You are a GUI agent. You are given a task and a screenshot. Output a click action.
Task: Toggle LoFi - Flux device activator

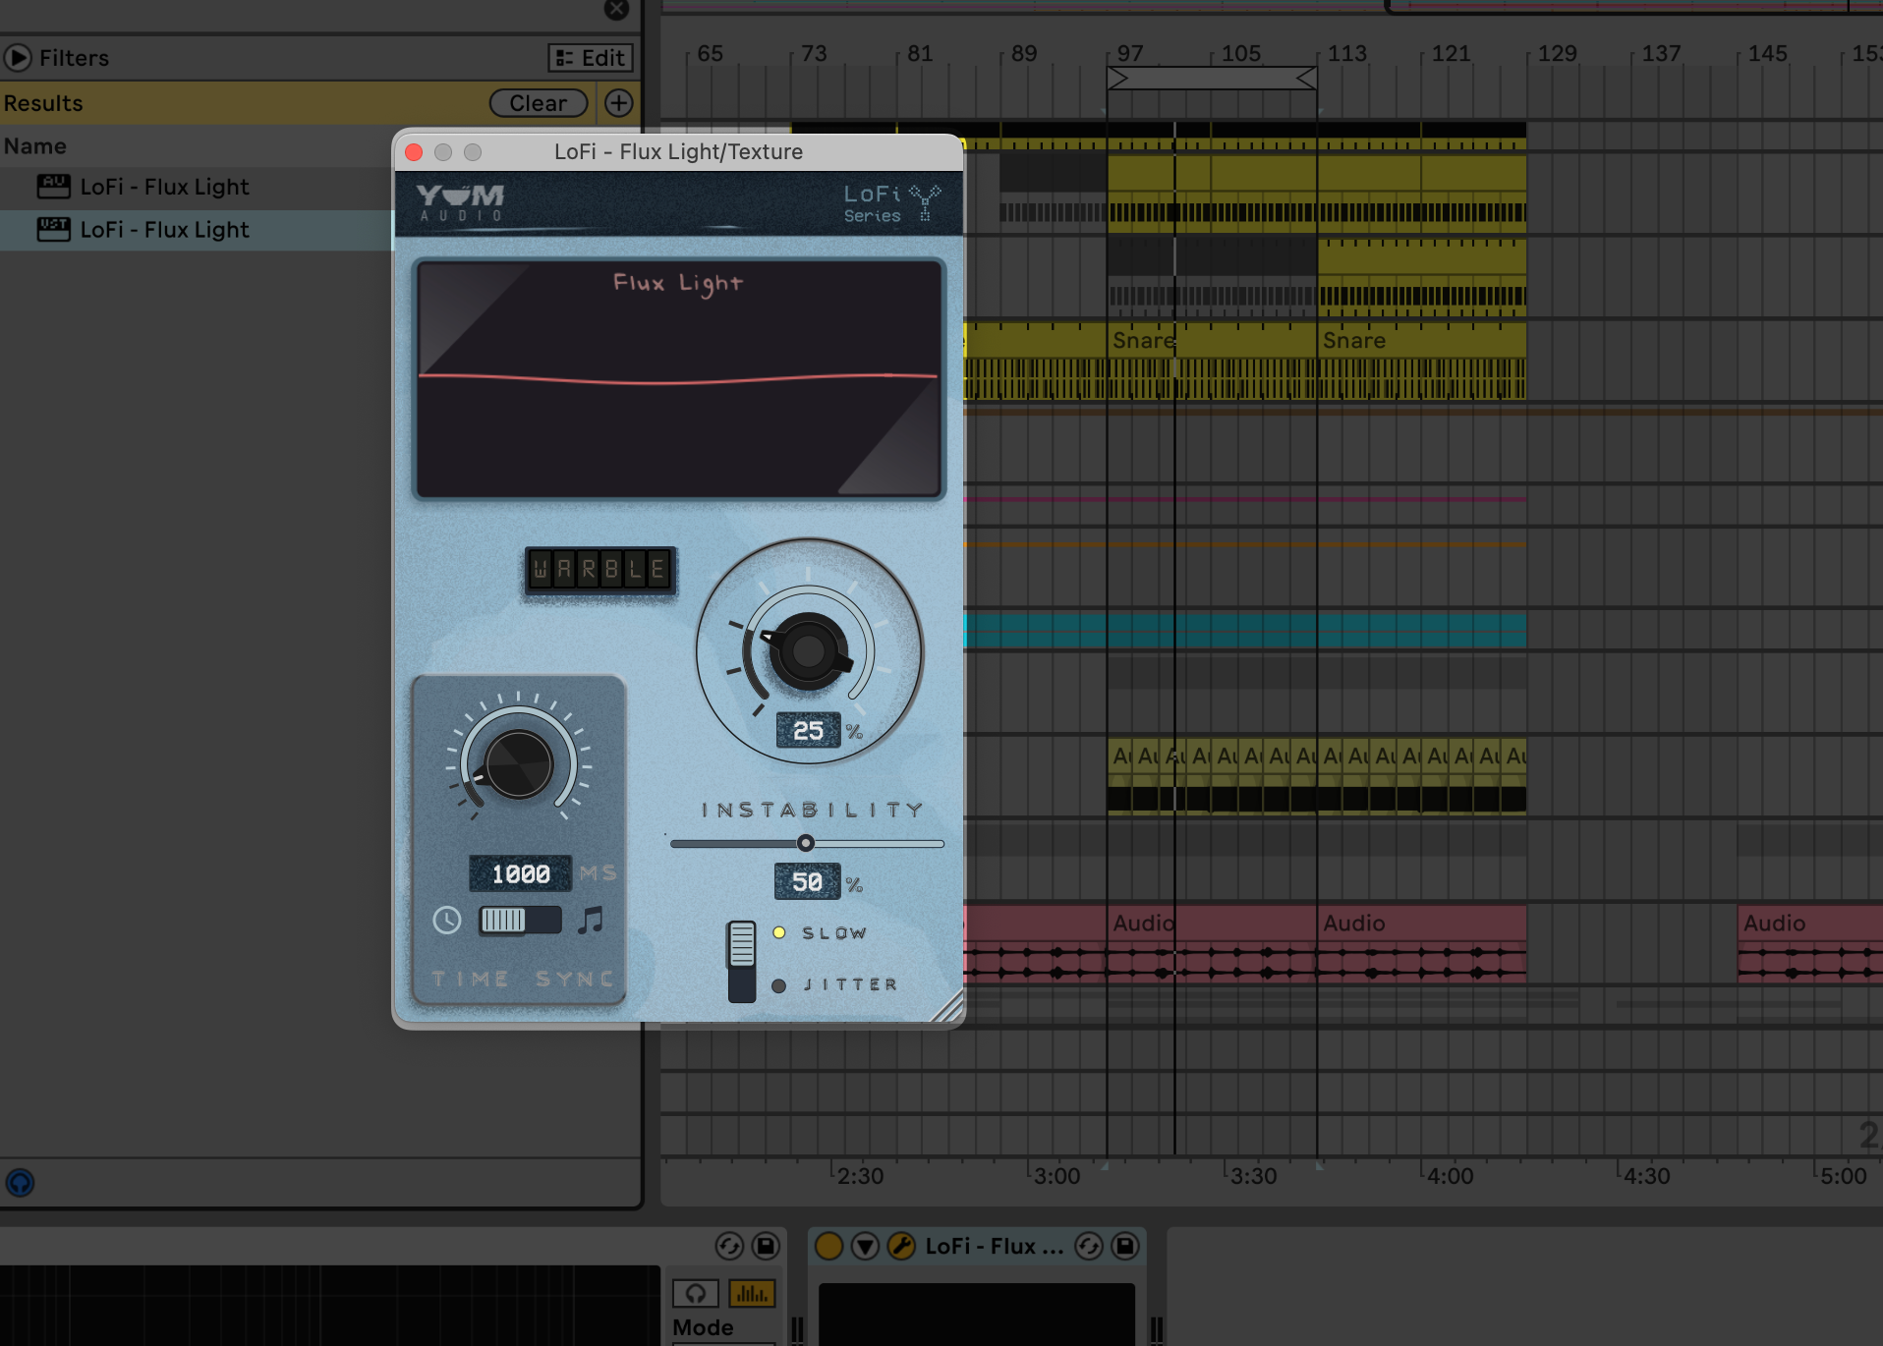click(828, 1246)
